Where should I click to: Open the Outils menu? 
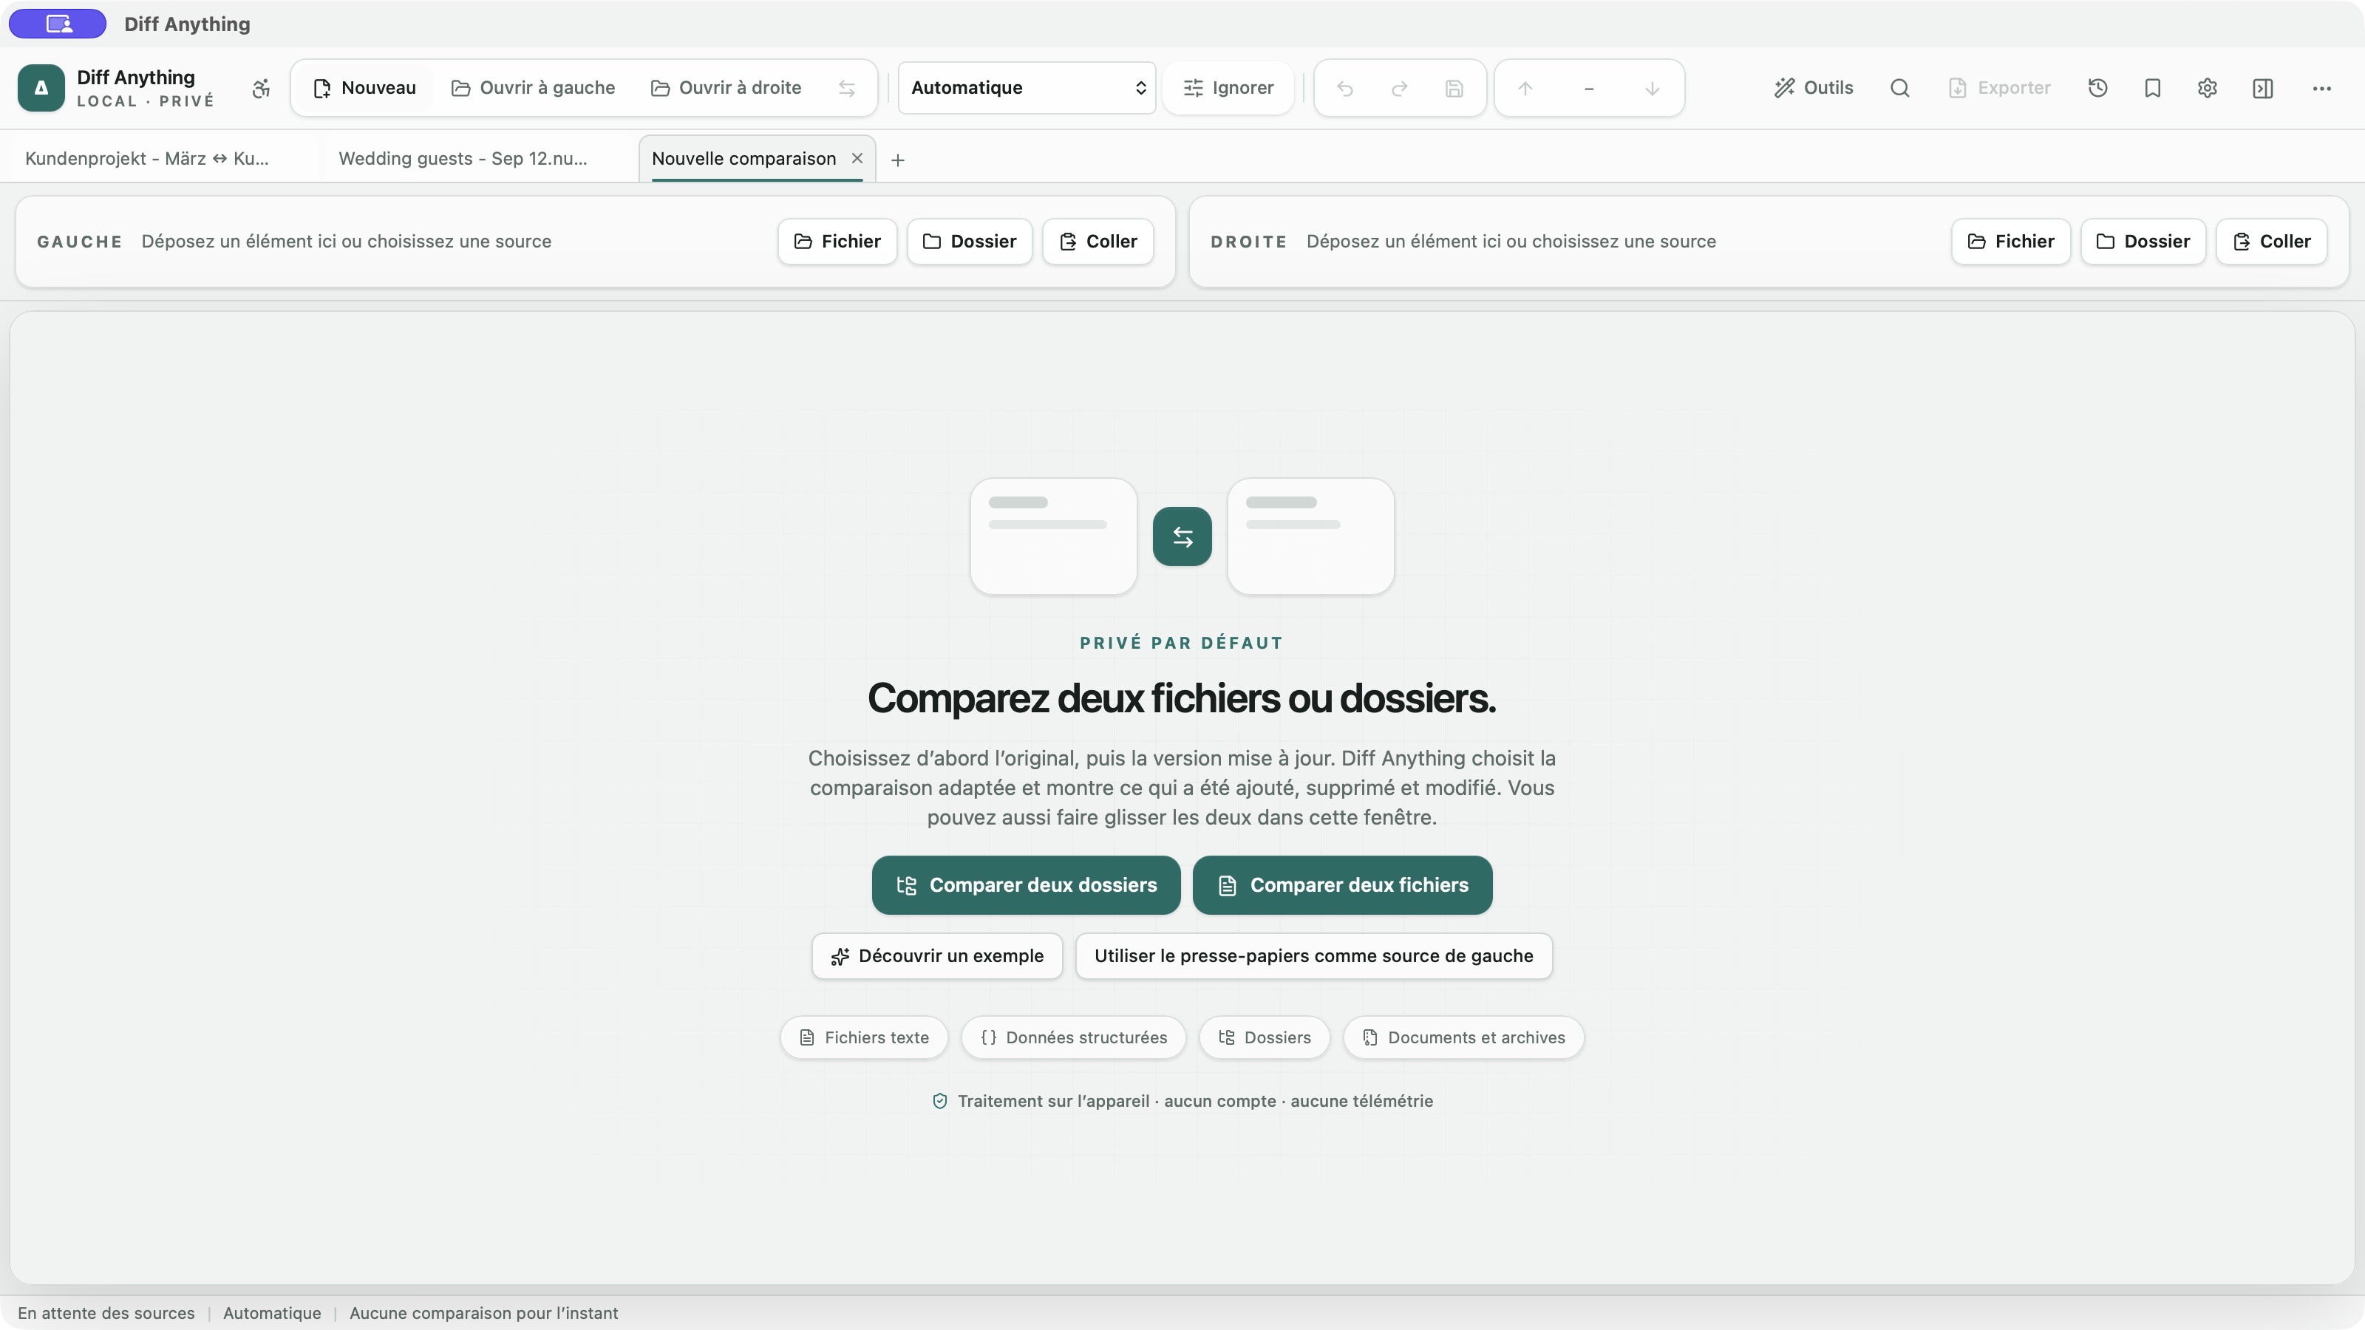pyautogui.click(x=1813, y=88)
